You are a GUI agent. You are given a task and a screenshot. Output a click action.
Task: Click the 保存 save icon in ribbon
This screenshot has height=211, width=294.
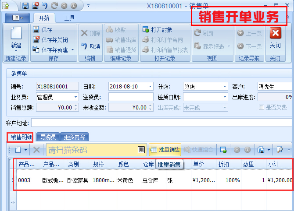pyautogui.click(x=36, y=30)
